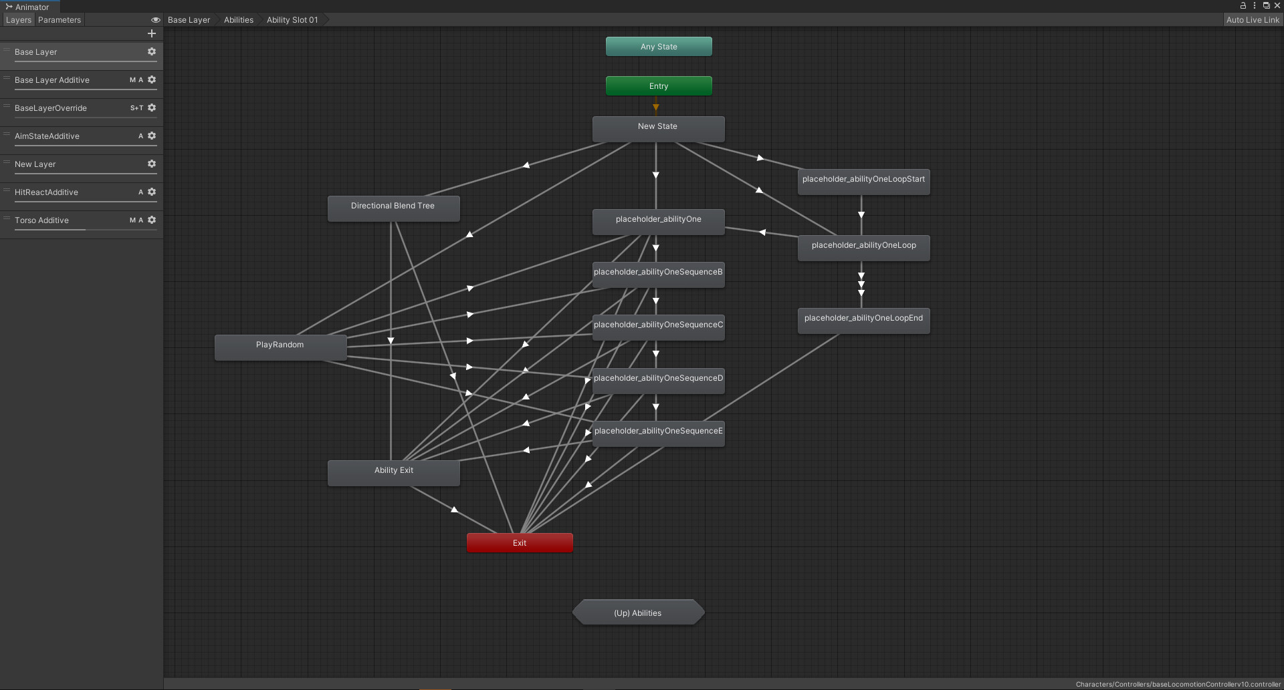Adjust the Base Layer weight slider
The width and height of the screenshot is (1284, 690).
(x=86, y=61)
